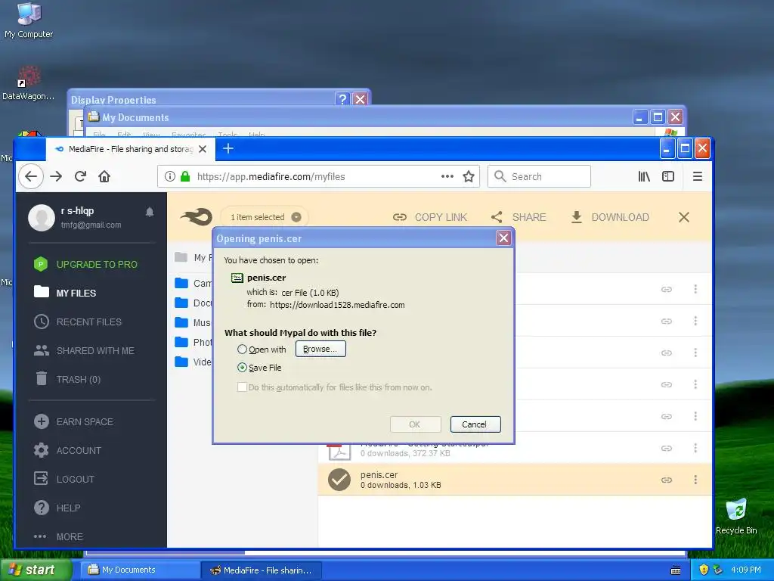Open SHARED WITH ME in sidebar
This screenshot has height=581, width=774.
click(84, 351)
